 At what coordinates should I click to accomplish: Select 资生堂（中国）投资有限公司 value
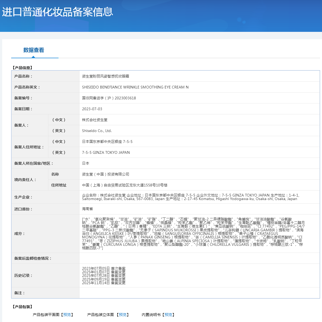pos(106,174)
